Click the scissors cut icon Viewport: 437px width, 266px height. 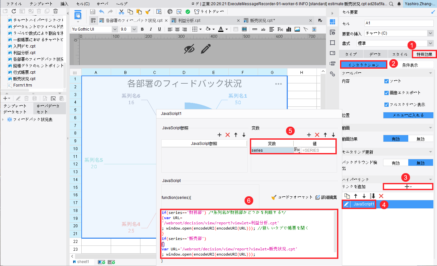(121, 12)
